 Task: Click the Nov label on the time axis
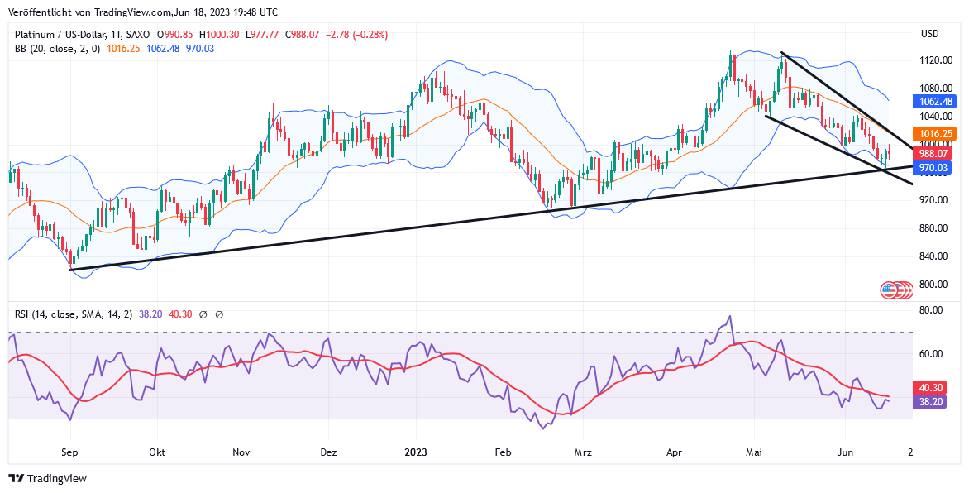241,452
